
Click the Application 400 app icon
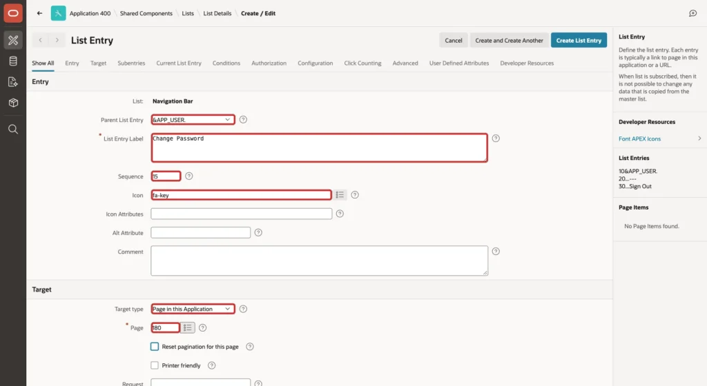(58, 13)
